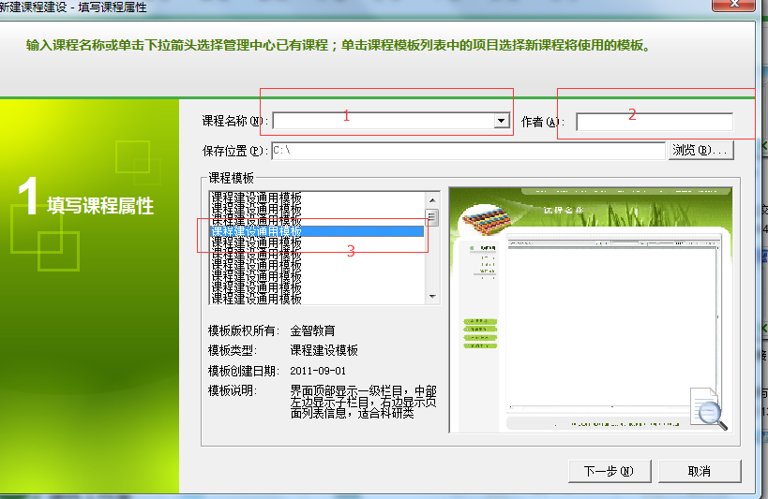The image size is (768, 499).
Task: Click the 填写课程属性 step heading in the sidebar
Action: coord(100,206)
